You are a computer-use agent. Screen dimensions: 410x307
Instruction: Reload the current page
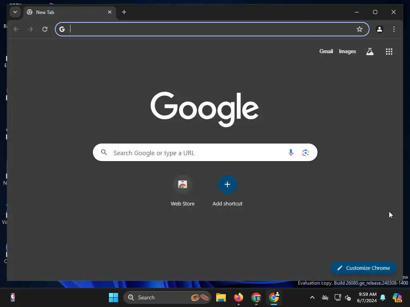(x=45, y=29)
